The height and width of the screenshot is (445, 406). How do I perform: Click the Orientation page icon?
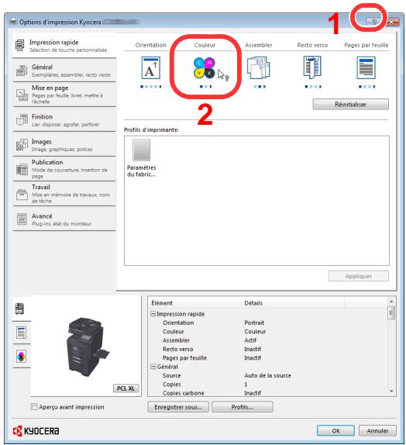150,67
